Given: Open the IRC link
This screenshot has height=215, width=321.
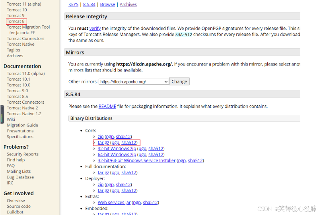Looking at the screenshot, I should (x=10, y=183).
